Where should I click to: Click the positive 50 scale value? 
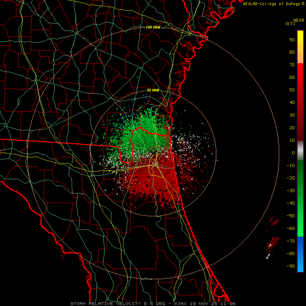(x=292, y=90)
